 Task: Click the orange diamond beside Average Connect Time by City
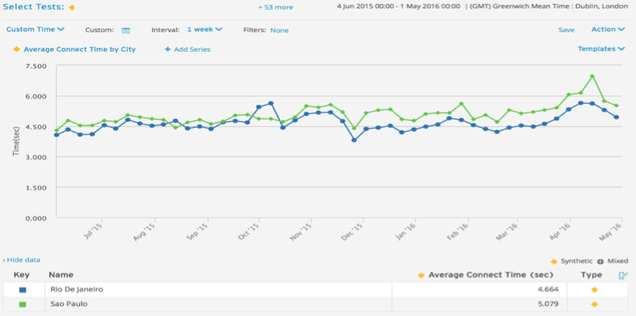[x=17, y=49]
